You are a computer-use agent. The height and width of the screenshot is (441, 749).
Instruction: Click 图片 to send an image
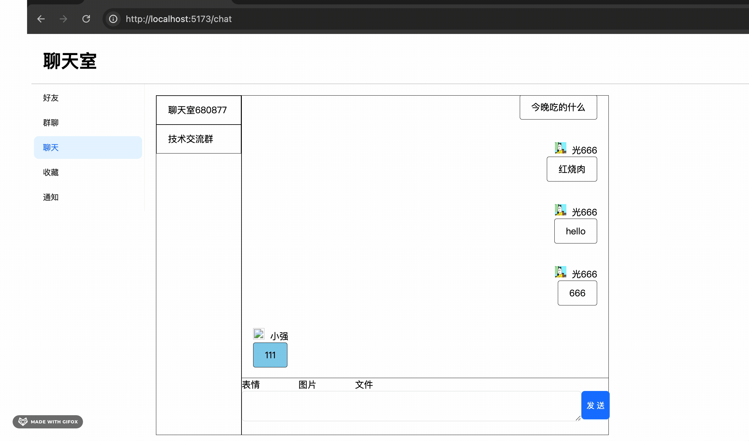[307, 384]
